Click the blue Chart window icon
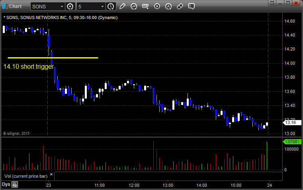 [5, 6]
